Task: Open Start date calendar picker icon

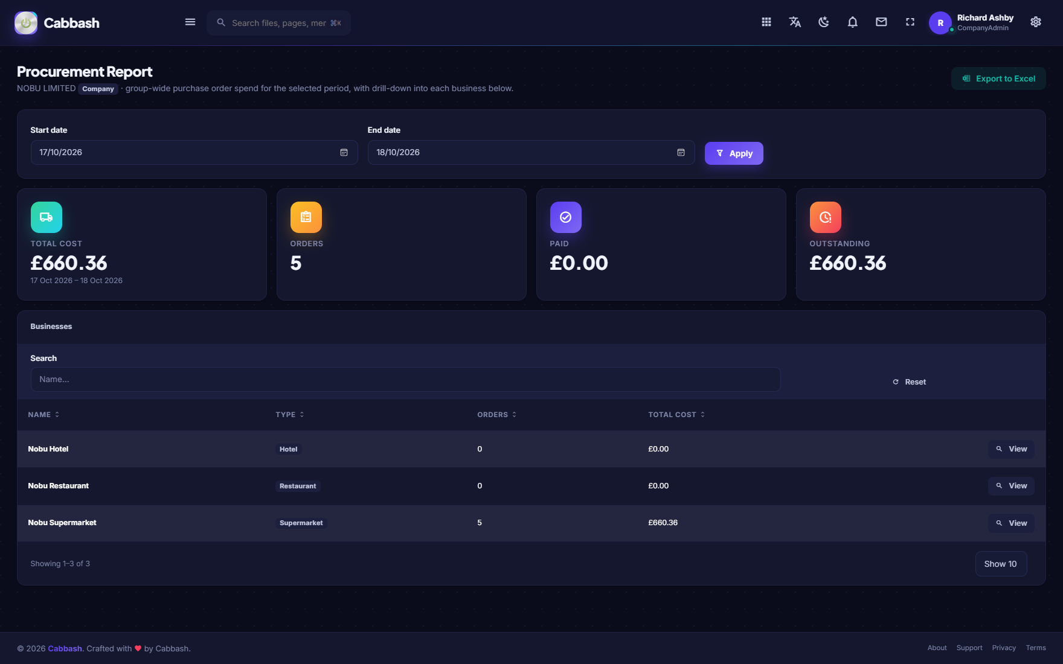Action: click(344, 153)
